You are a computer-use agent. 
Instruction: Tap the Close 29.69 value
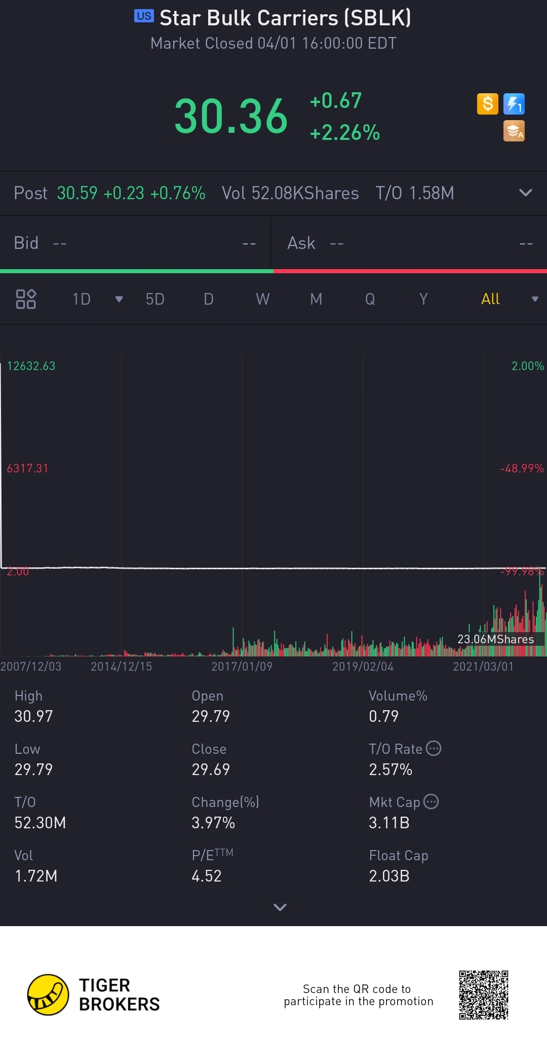coord(211,769)
